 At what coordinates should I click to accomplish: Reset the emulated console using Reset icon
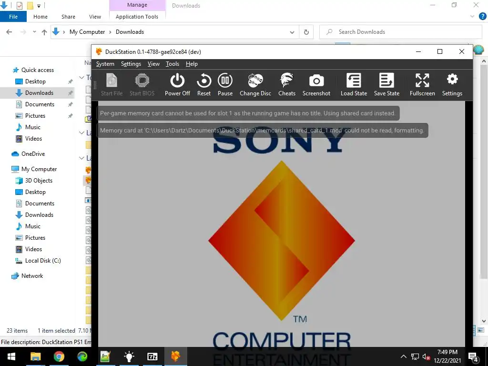click(204, 85)
